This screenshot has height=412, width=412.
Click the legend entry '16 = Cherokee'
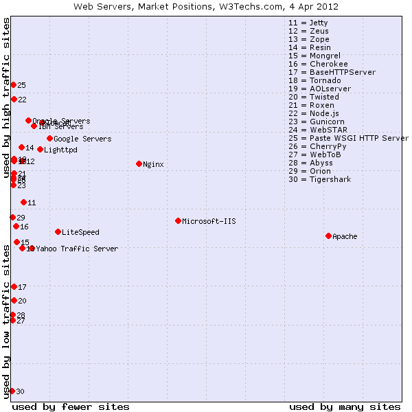point(318,64)
